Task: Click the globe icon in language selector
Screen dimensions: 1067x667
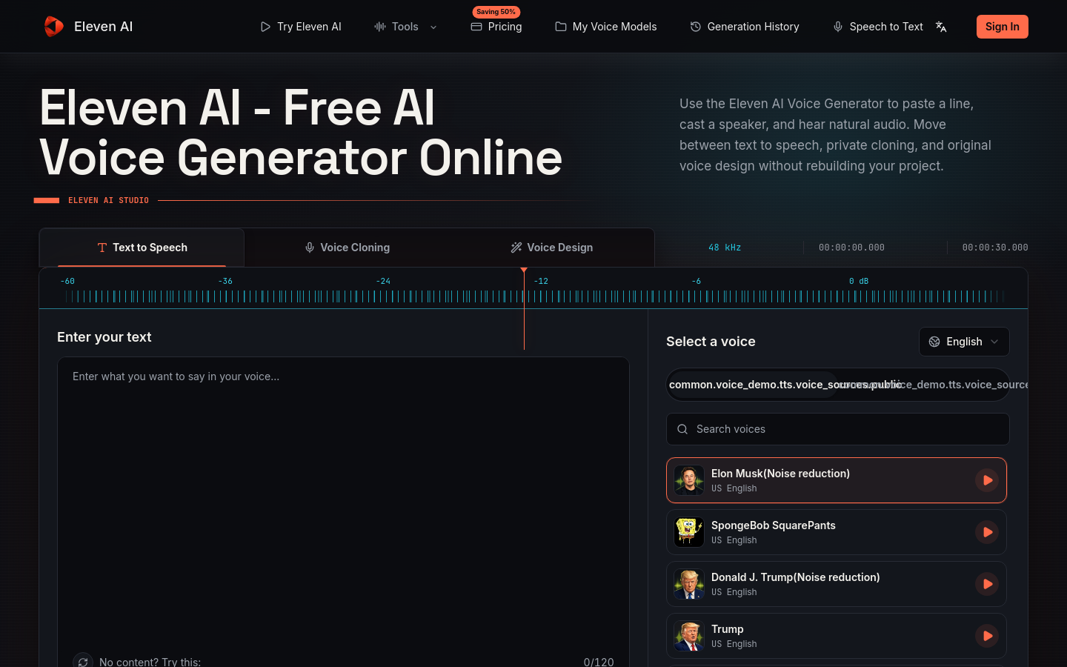Action: tap(934, 342)
